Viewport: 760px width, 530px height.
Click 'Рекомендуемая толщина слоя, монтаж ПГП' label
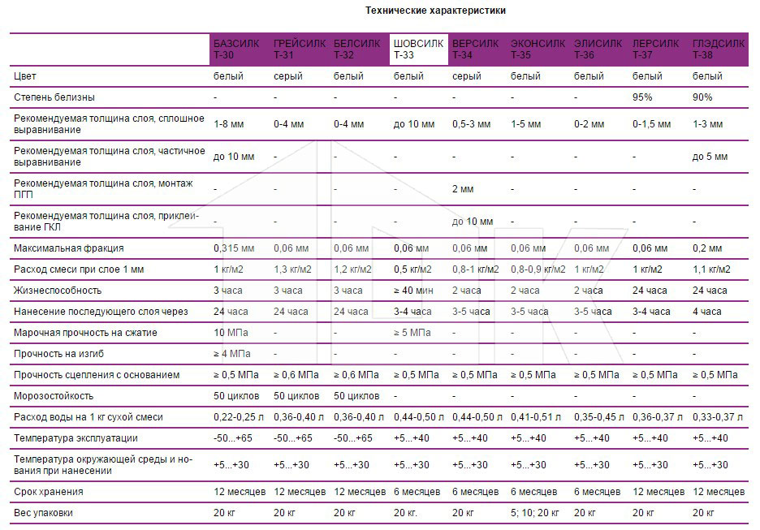point(103,189)
